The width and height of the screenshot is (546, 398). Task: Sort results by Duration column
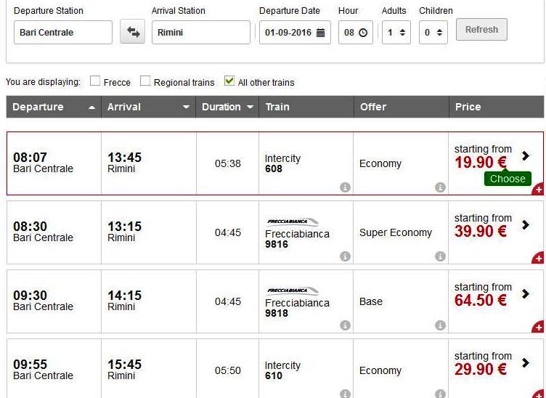pos(227,107)
